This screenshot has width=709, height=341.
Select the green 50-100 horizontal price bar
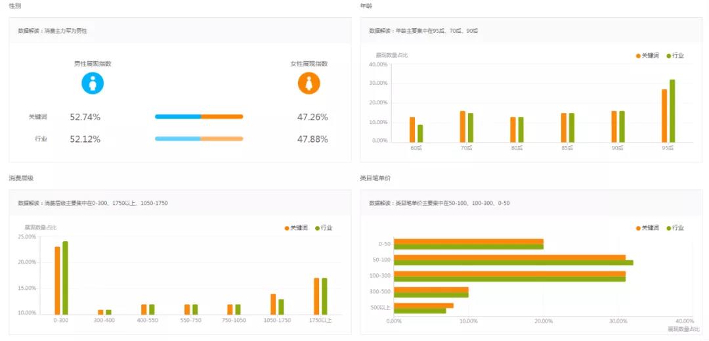513,263
